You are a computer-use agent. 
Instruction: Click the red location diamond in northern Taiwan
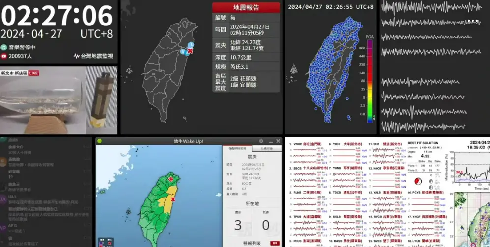click(x=171, y=179)
